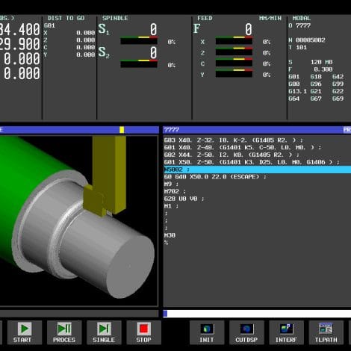Click the 34.400 position readout
Viewport: 351px width, 351px height.
20,30
